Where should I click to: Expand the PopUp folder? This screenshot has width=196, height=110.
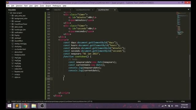pyautogui.click(x=10, y=35)
